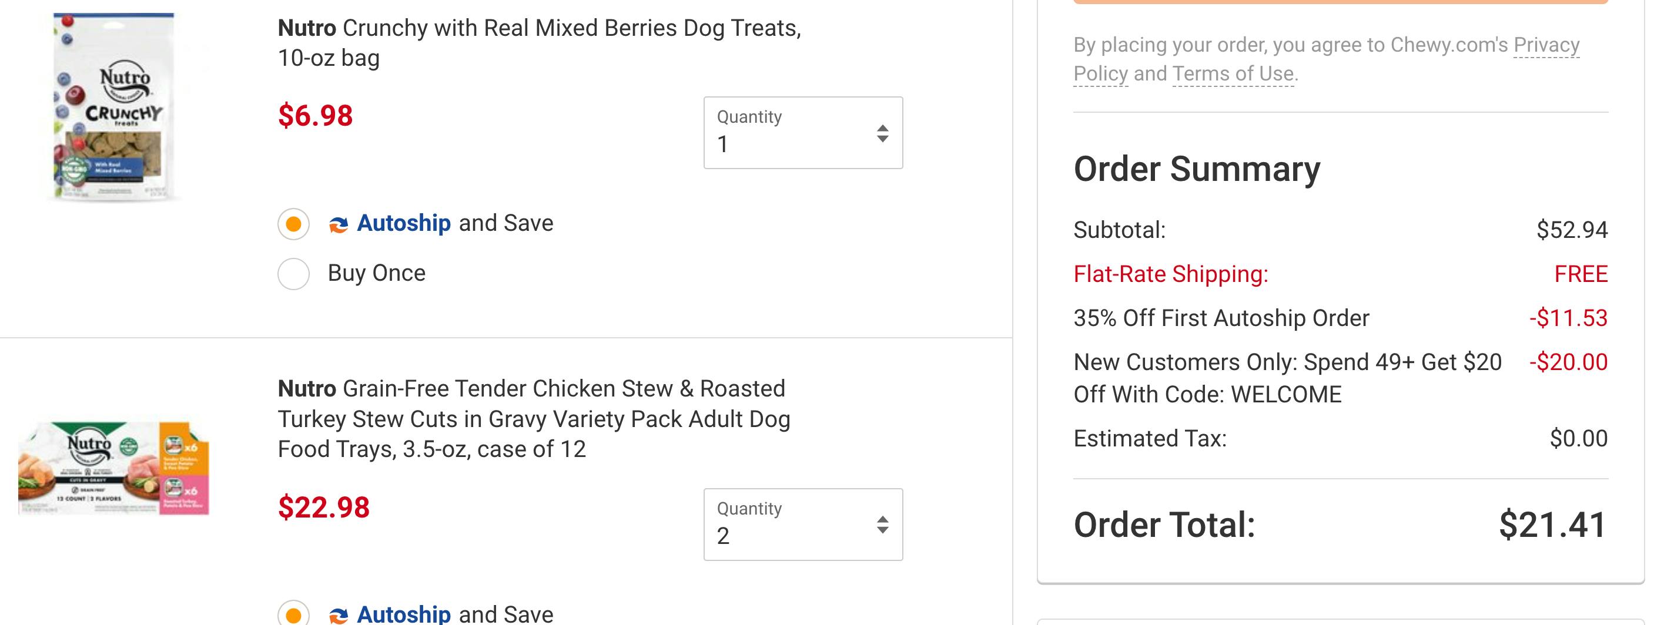Screen dimensions: 1654x625
Task: Click the quantity arrows for Chicken Stew trays
Action: click(883, 525)
